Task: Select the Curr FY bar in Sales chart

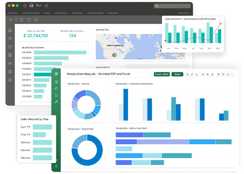Action: click(x=42, y=127)
